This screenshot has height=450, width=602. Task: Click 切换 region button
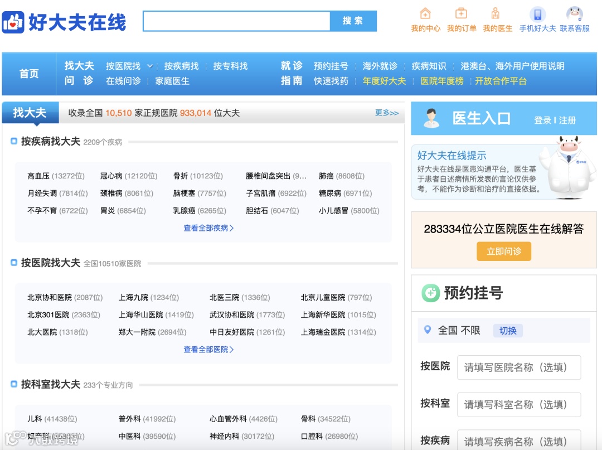coord(508,331)
